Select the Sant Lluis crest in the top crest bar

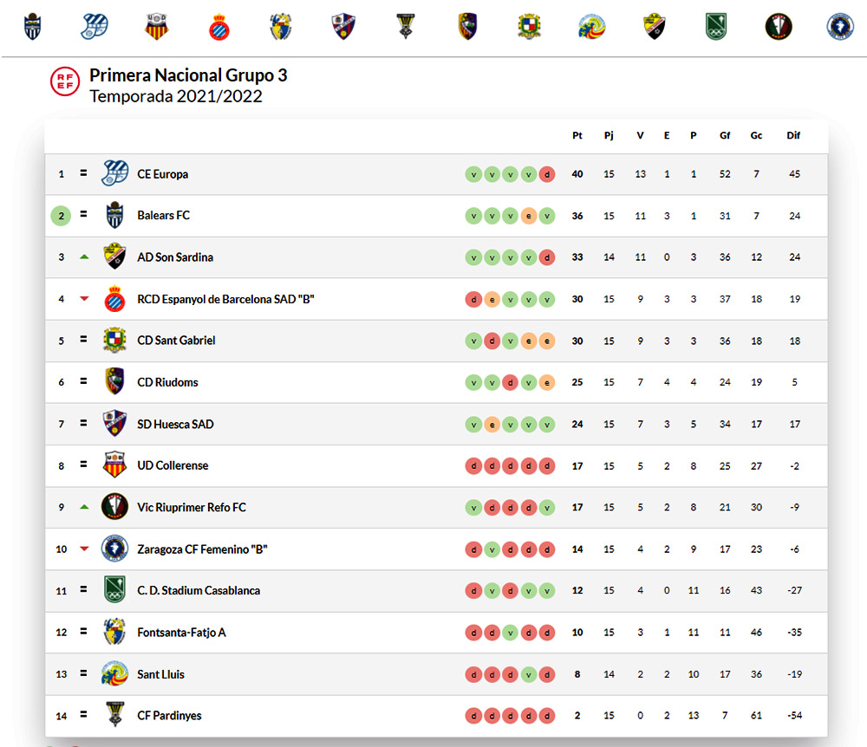point(592,27)
